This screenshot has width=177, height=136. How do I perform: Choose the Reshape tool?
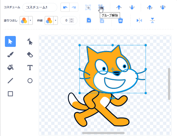30,41
